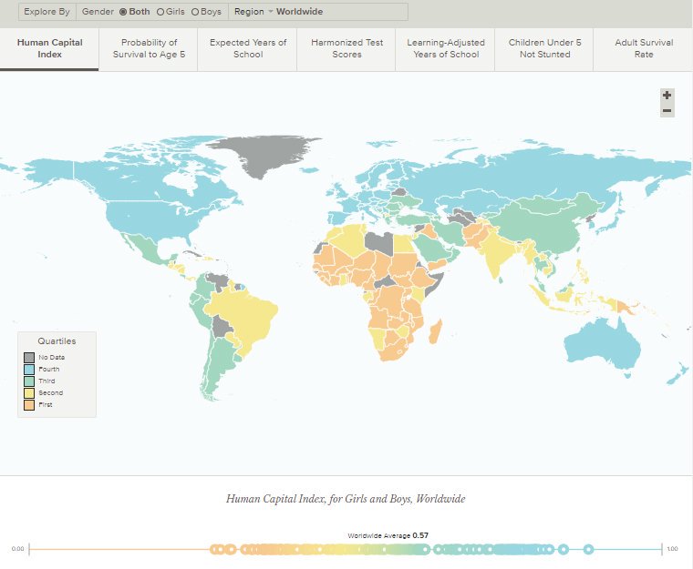This screenshot has width=693, height=569.
Task: Switch to Human Capital Index tab
Action: 49,48
